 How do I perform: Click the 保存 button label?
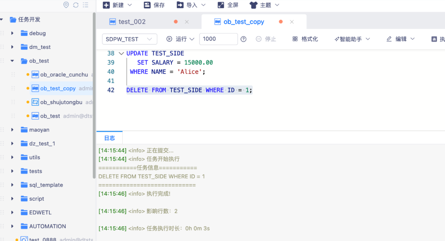(x=159, y=5)
